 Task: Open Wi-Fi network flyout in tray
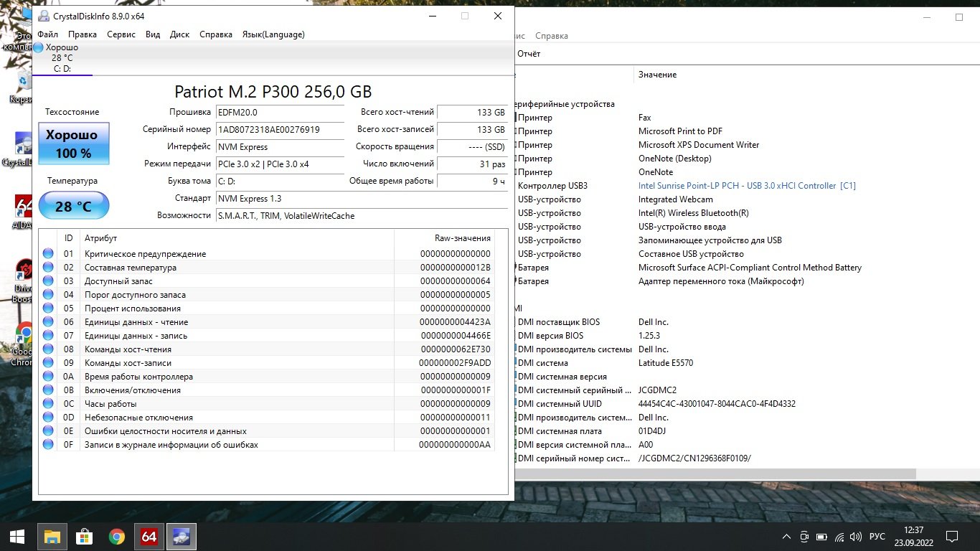point(838,537)
